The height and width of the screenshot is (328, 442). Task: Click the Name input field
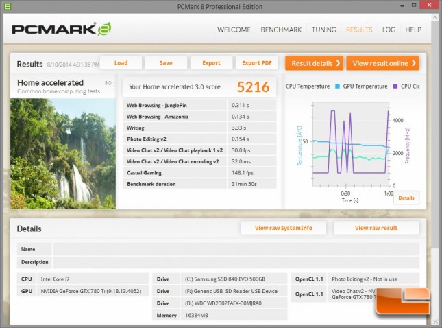coord(236,249)
